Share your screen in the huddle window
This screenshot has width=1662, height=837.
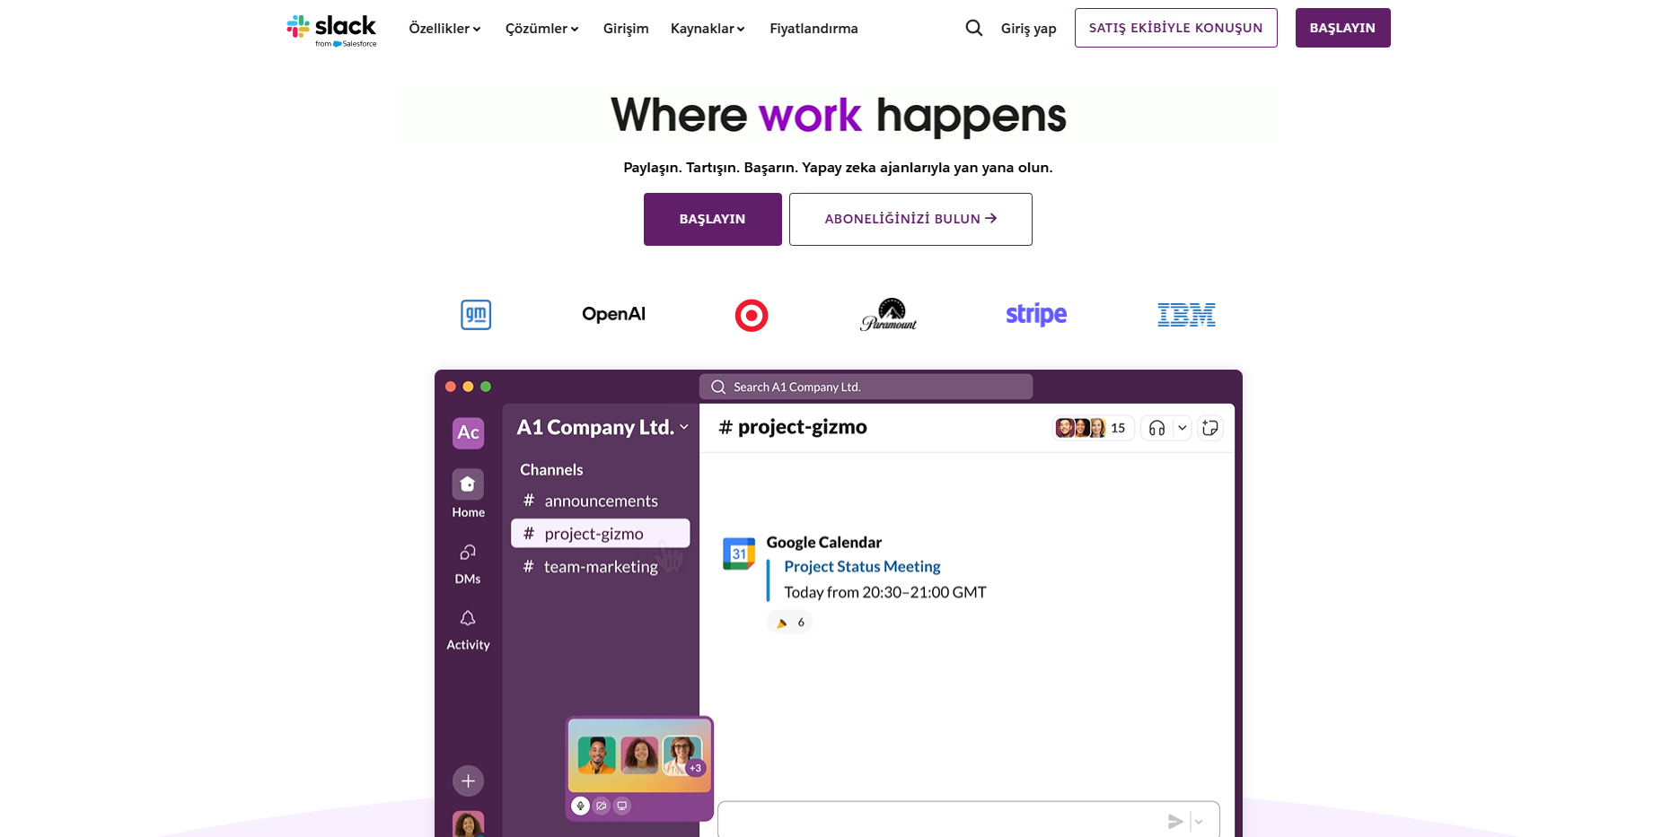click(x=620, y=806)
